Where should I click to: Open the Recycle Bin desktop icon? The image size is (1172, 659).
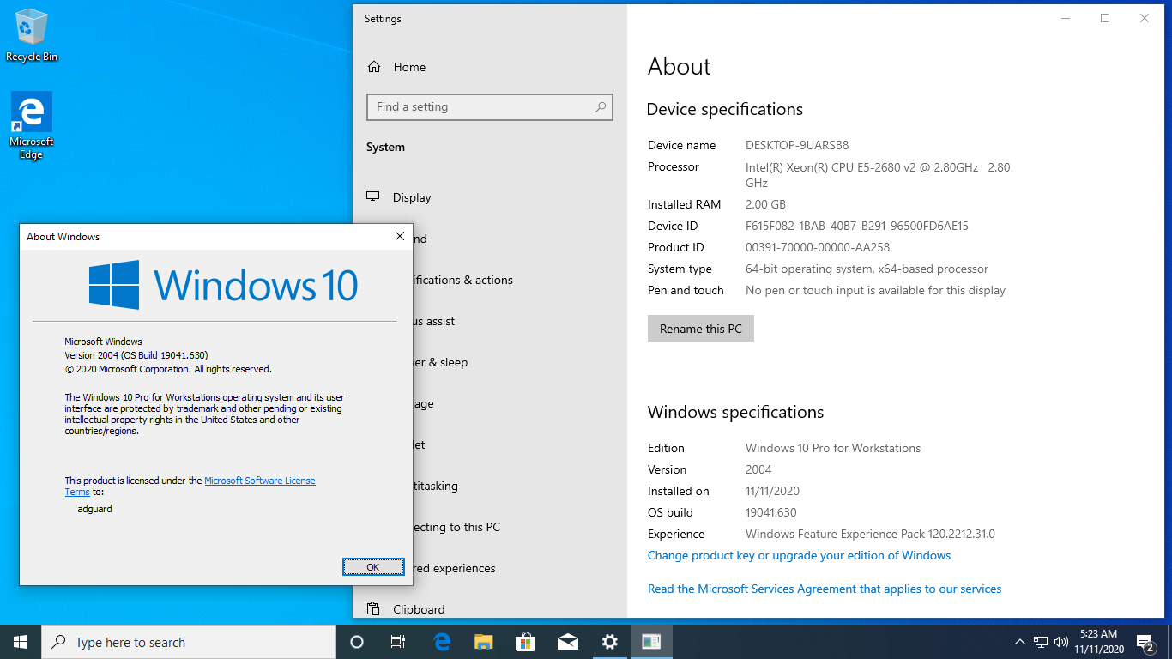pos(32,35)
